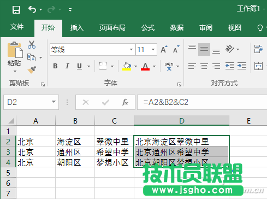Click the Save icon in quick access toolbar
The height and width of the screenshot is (199, 267).
pyautogui.click(x=16, y=9)
